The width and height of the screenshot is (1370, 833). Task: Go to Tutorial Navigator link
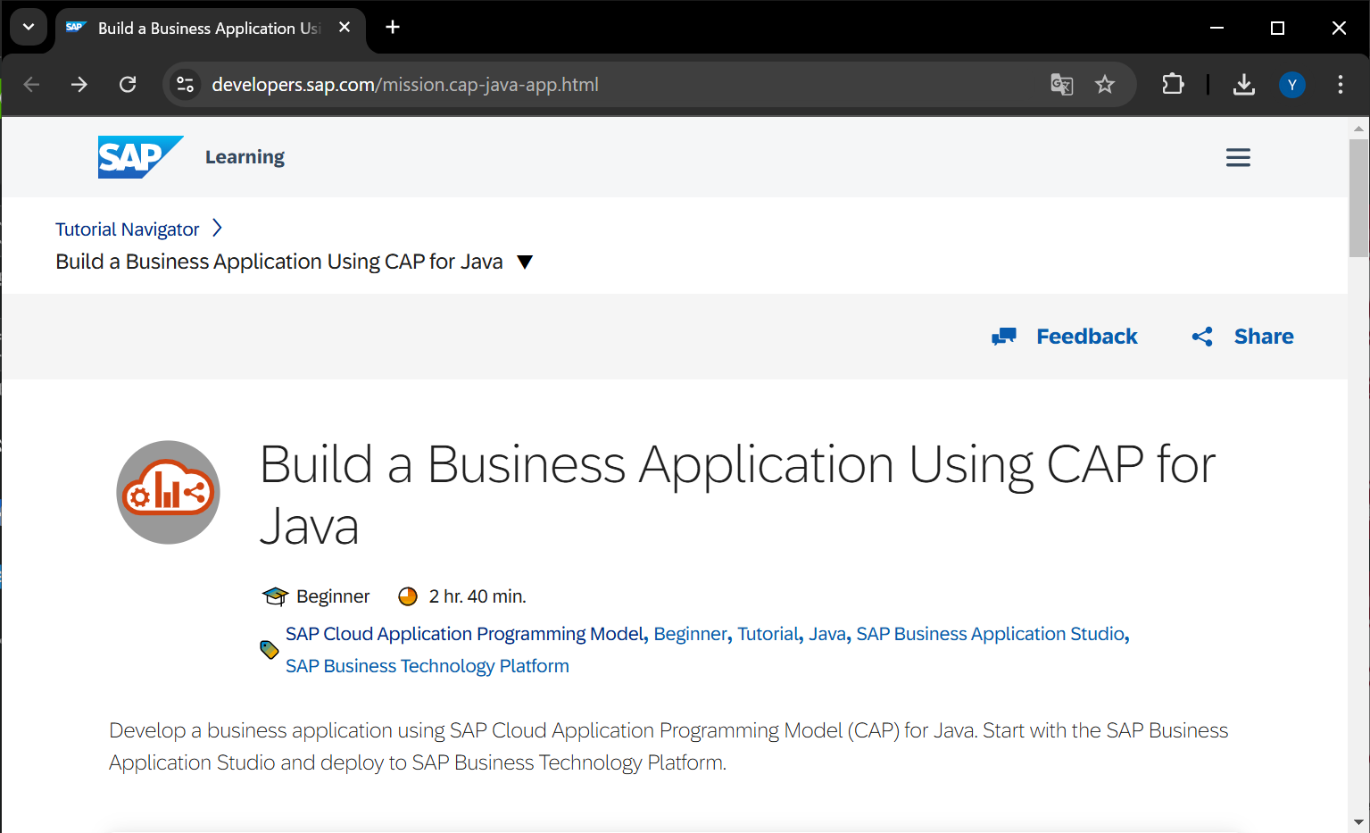pos(128,229)
